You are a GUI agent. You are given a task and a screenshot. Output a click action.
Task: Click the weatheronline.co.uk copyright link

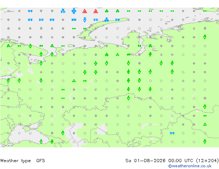pyautogui.click(x=190, y=166)
